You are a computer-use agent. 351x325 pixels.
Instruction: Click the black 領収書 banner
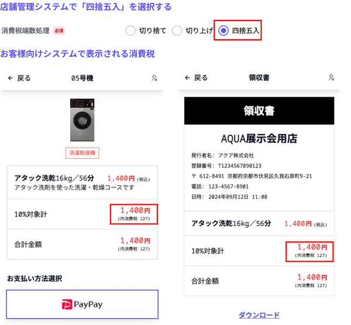pos(259,111)
